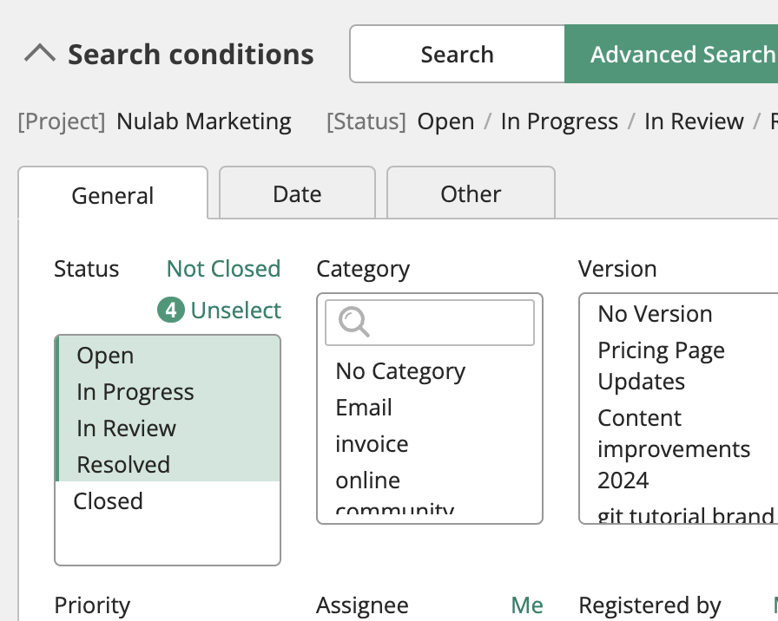
Task: Deselect the In Progress status option
Action: [x=135, y=392]
